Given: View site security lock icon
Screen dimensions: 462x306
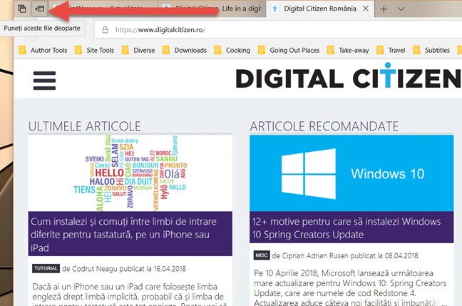Looking at the screenshot, I should pyautogui.click(x=105, y=29).
